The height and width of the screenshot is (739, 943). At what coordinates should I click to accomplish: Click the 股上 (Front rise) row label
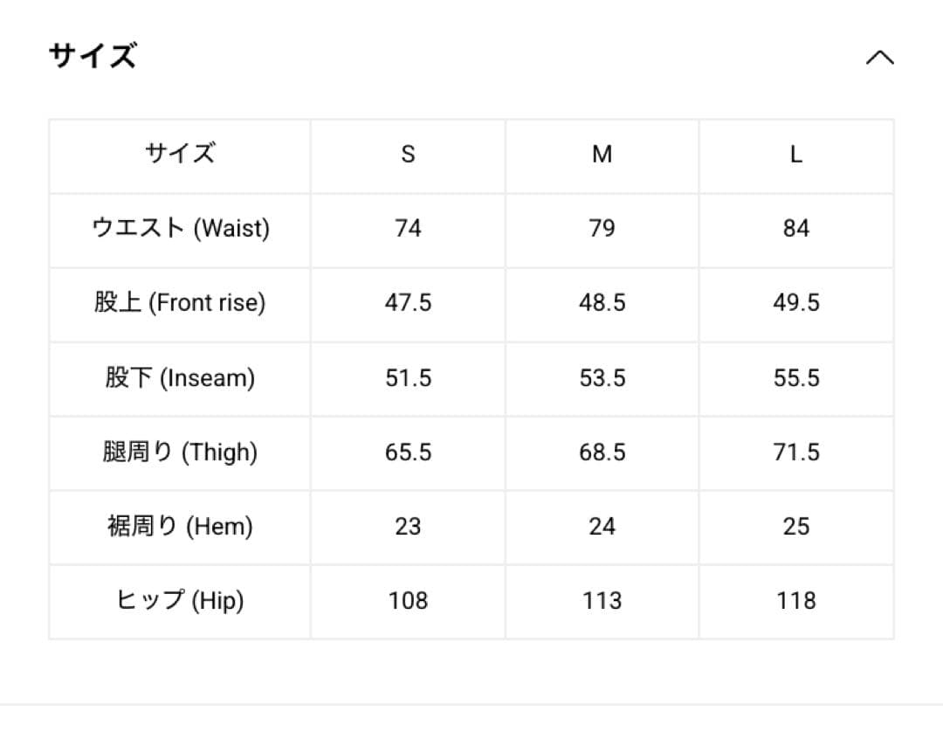[x=180, y=303]
